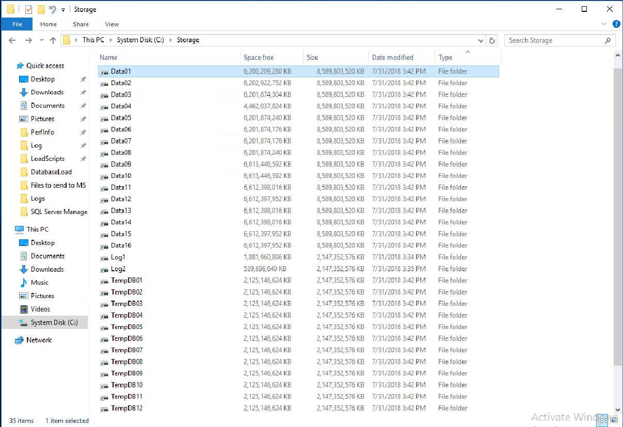623x427 pixels.
Task: Click the Properties icon in title bar
Action: coord(28,9)
